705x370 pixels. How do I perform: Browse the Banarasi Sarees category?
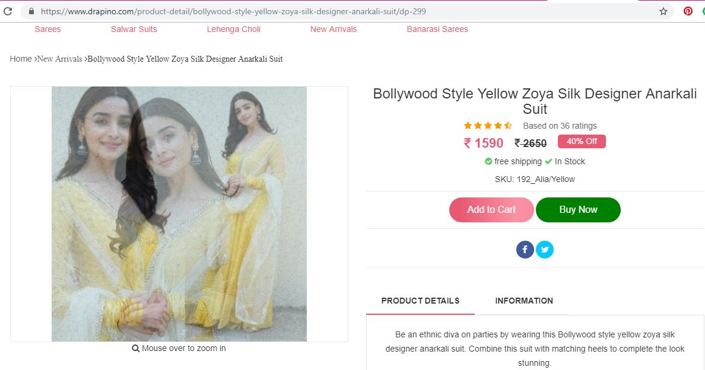click(x=437, y=29)
